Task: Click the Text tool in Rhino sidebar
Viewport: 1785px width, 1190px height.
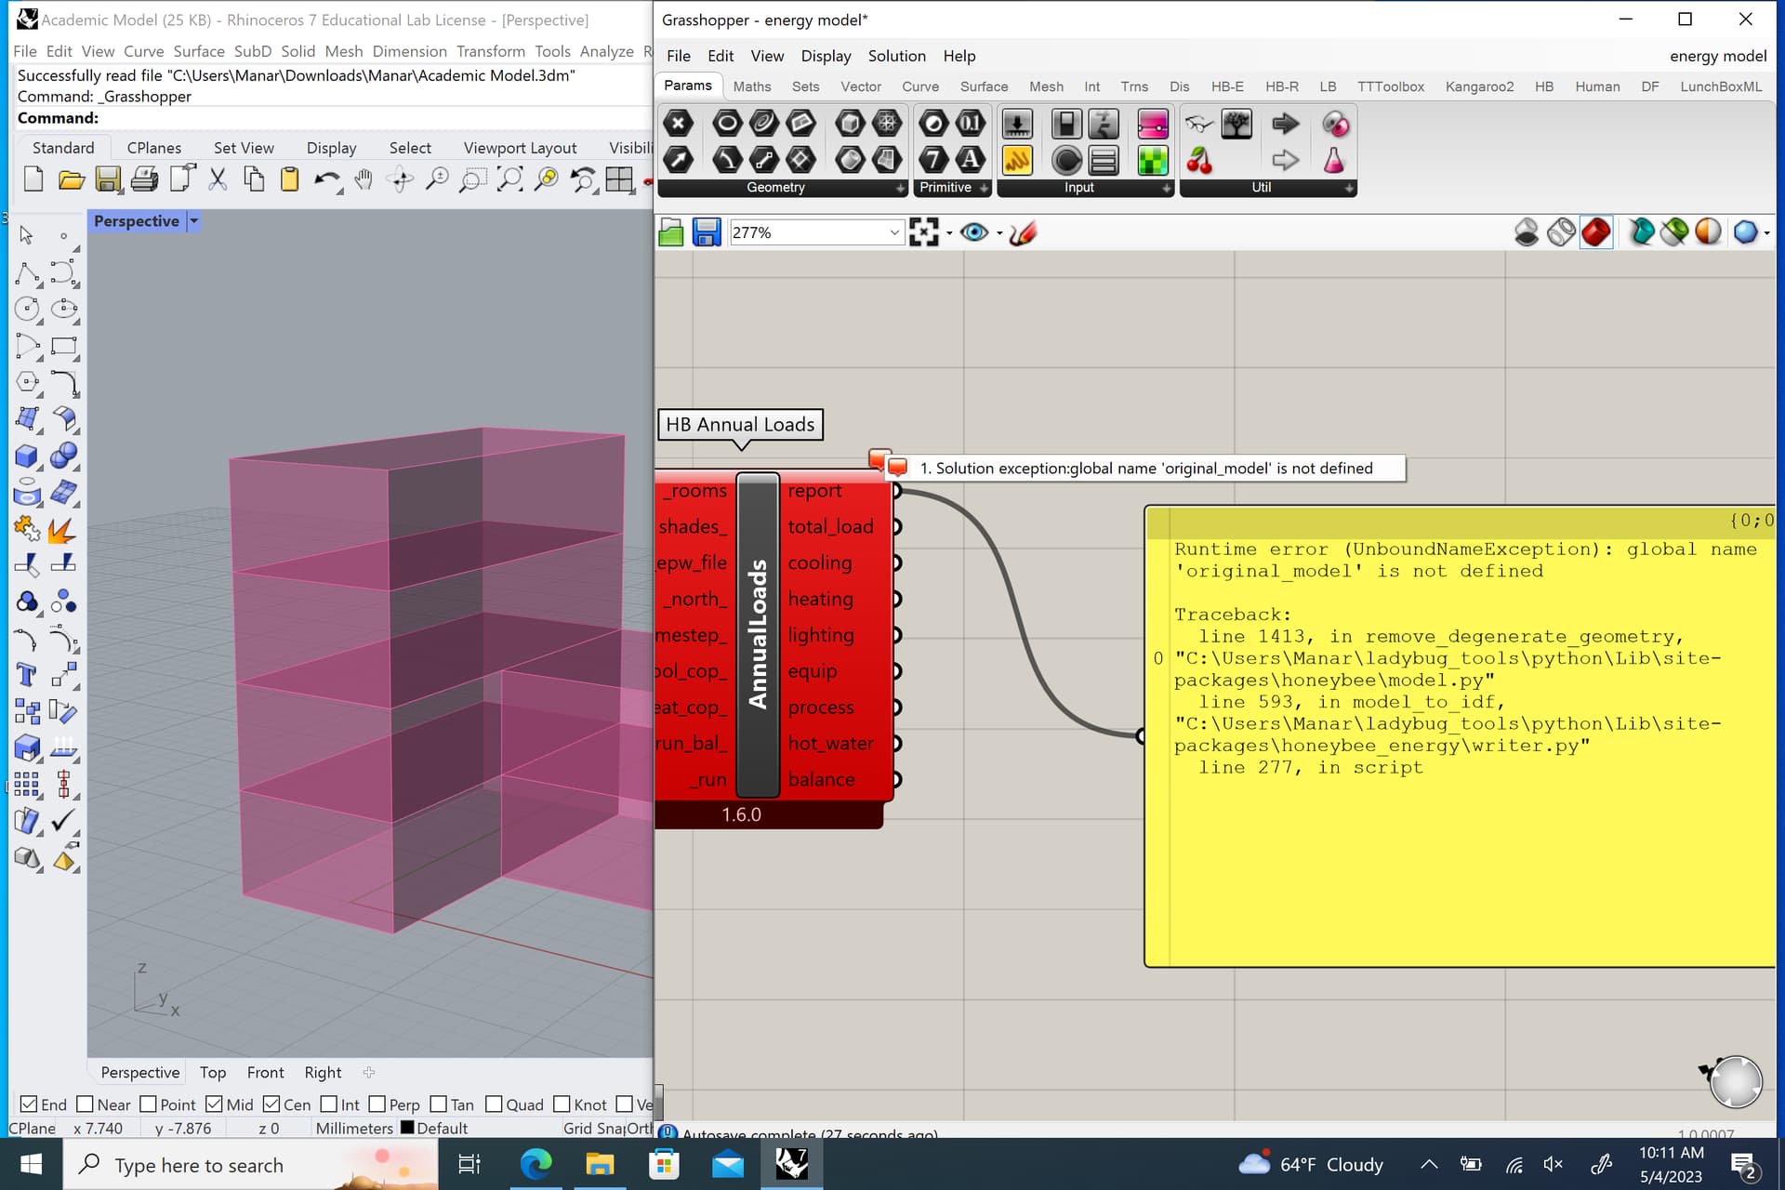Action: click(26, 674)
